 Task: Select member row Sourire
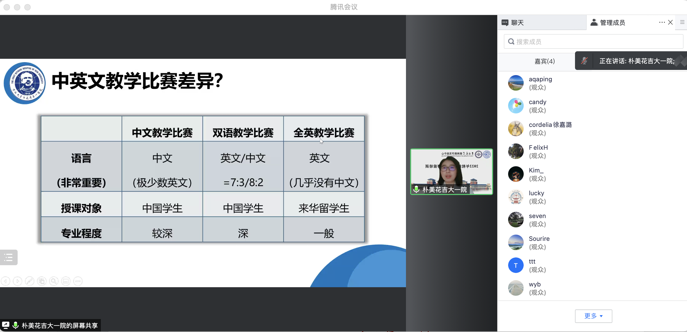[592, 242]
